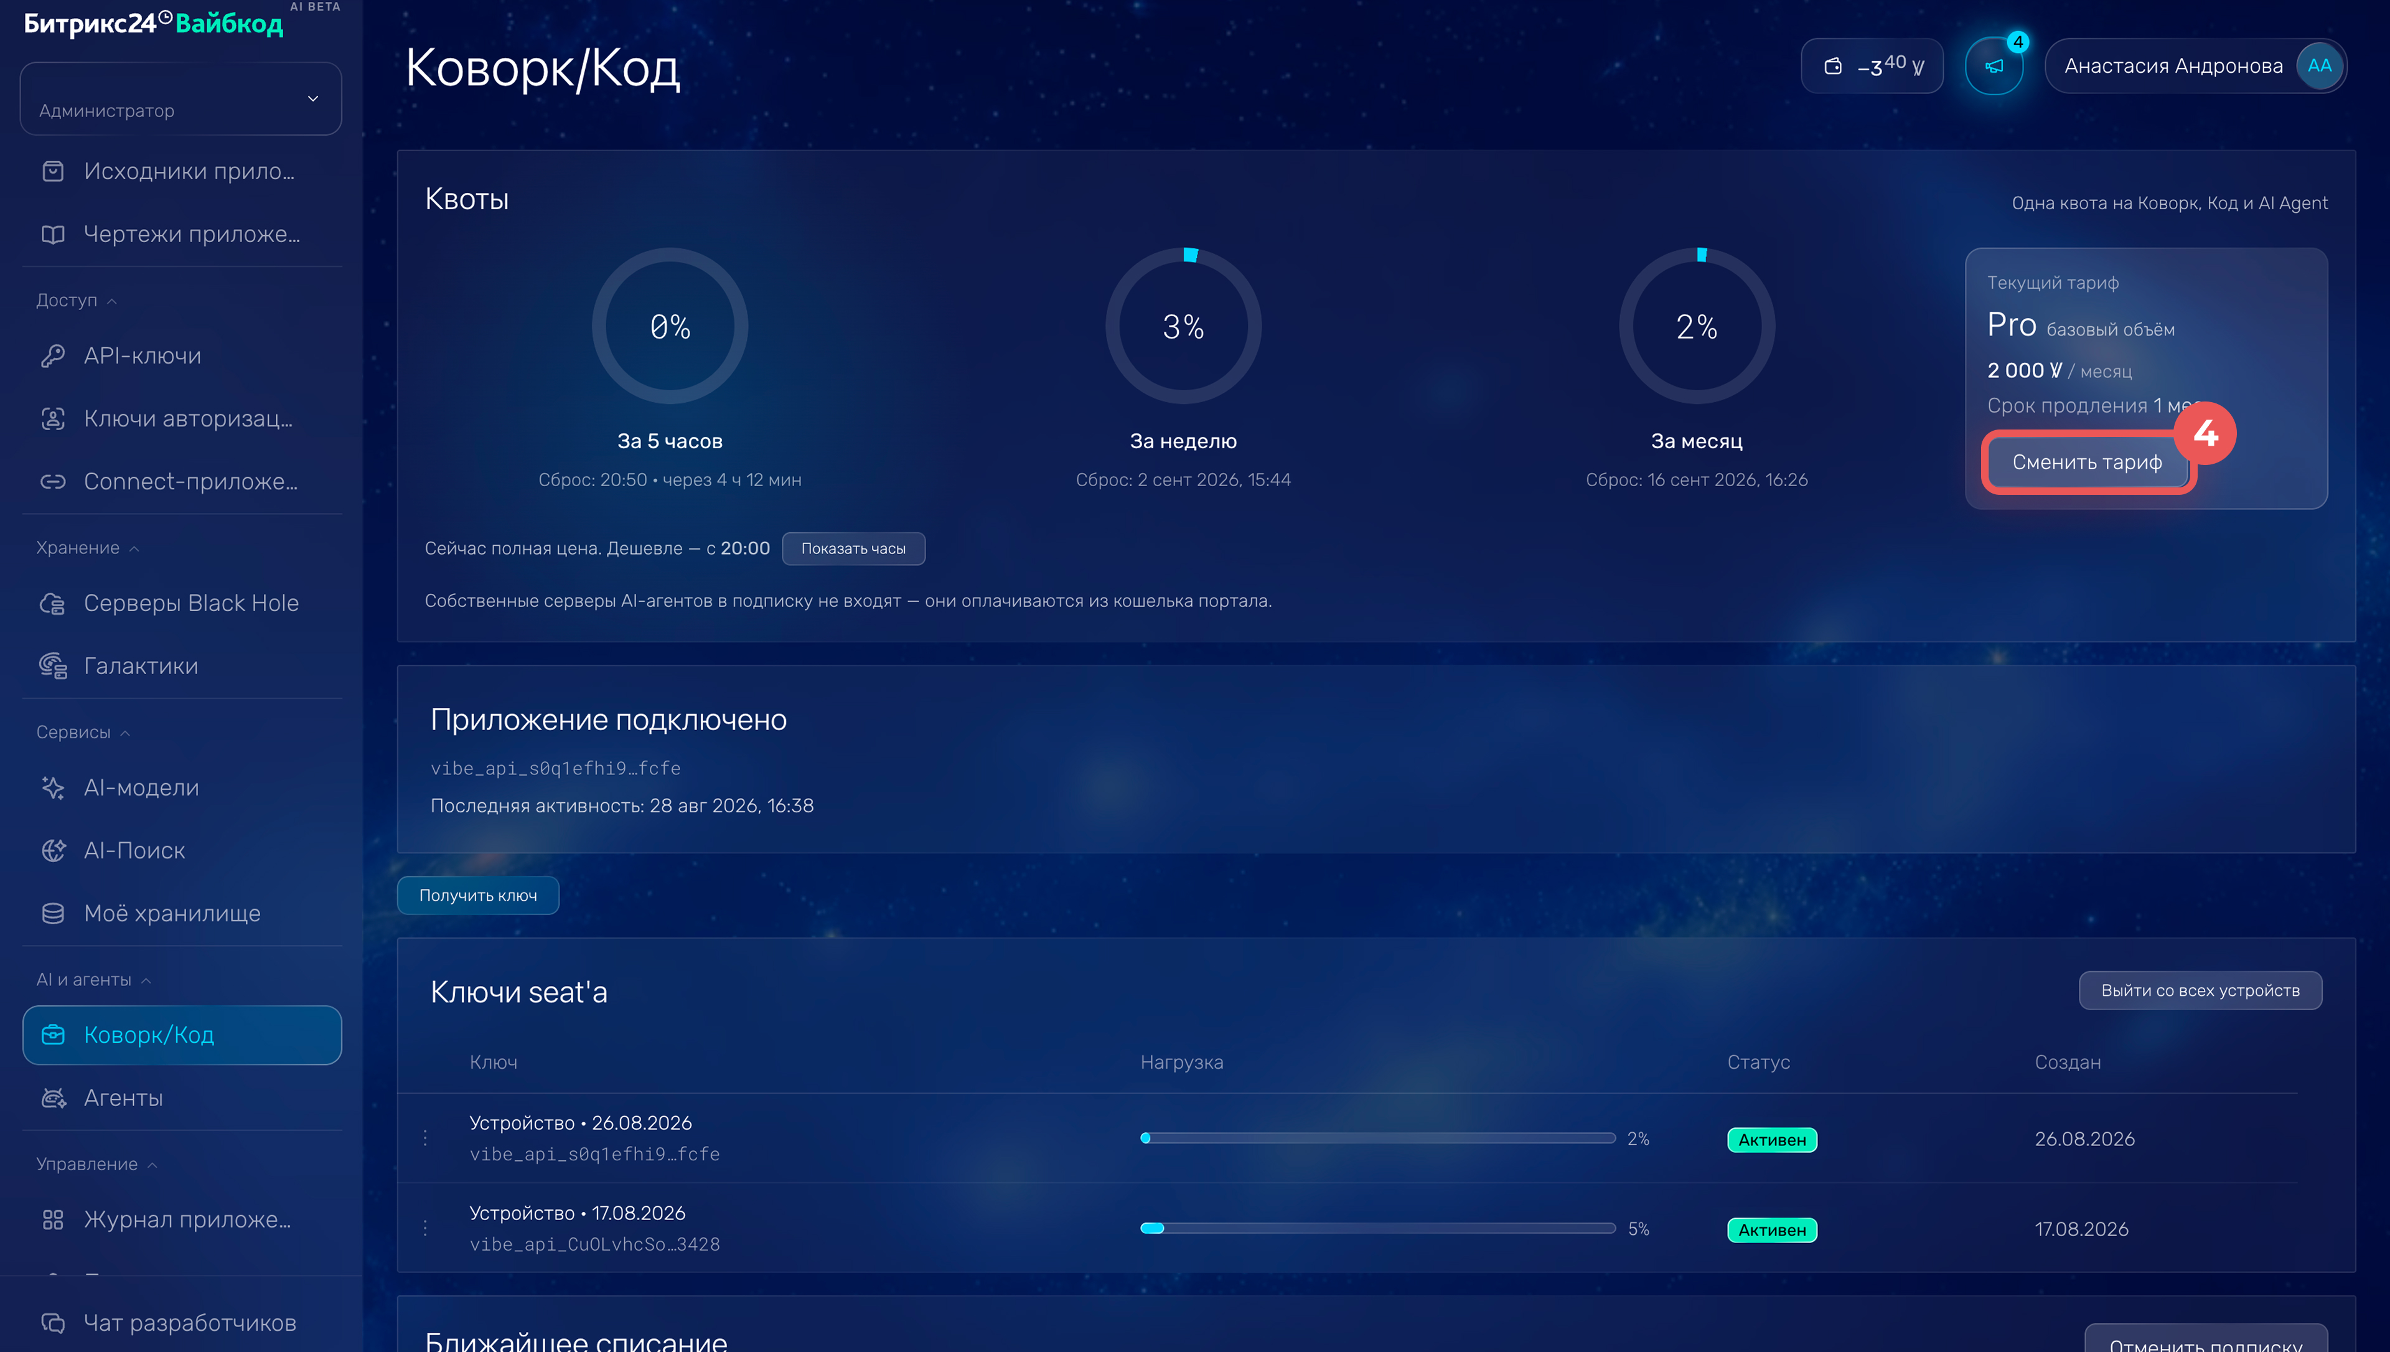This screenshot has width=2390, height=1352.
Task: Click the За месяц 2% quota ring
Action: coord(1697,326)
